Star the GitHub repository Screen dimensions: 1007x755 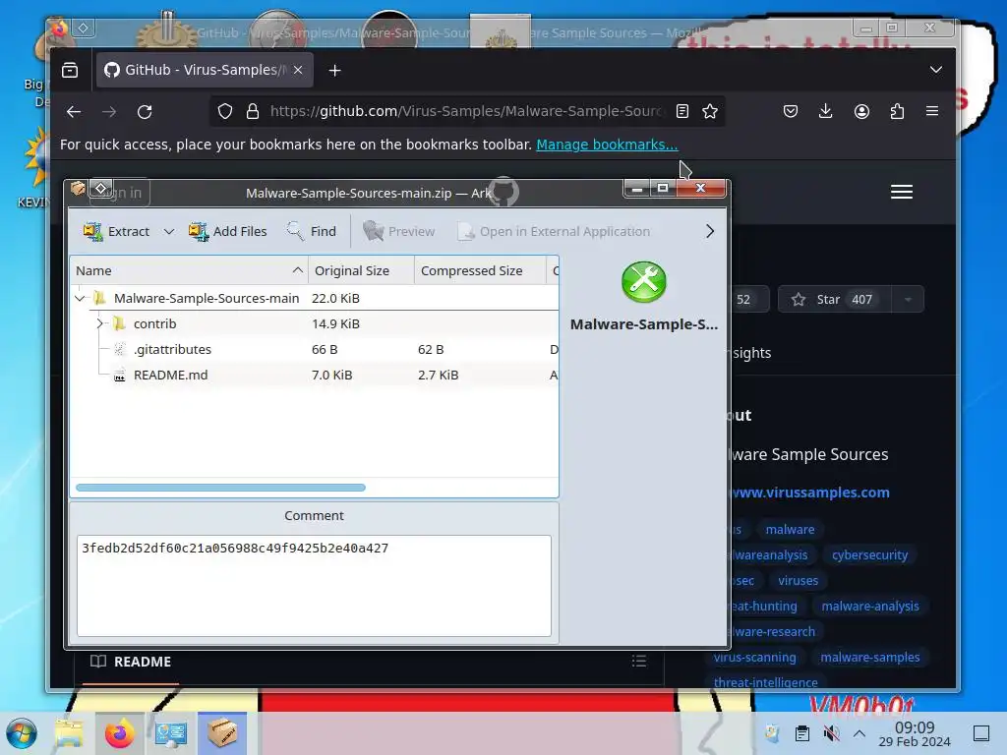coord(834,299)
